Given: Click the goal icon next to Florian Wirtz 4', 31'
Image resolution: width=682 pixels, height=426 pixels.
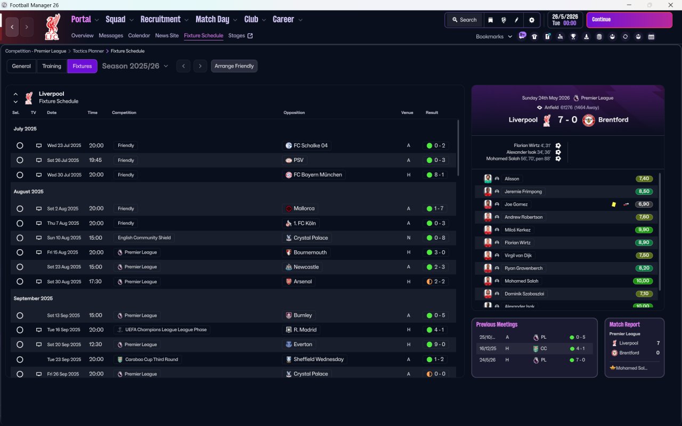Looking at the screenshot, I should pyautogui.click(x=558, y=145).
